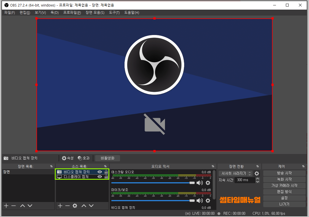Image resolution: width=309 pixels, height=217 pixels.
Task: Open source properties gear in 소스 목록
Action: pyautogui.click(x=75, y=206)
